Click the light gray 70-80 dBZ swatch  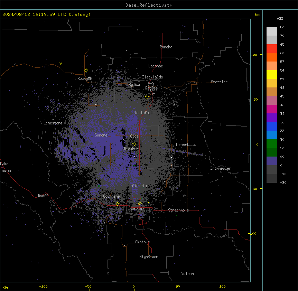tap(272, 31)
